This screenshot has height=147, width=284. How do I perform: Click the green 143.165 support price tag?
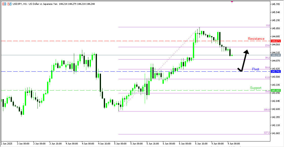(x=275, y=90)
